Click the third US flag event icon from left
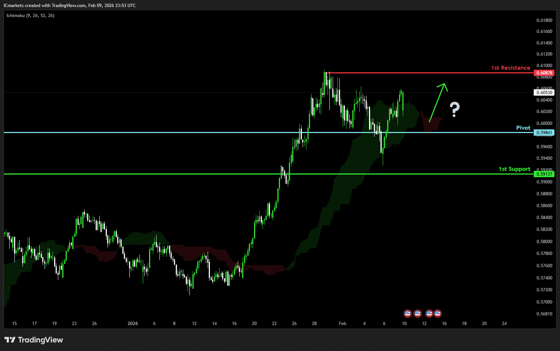The height and width of the screenshot is (351, 560). click(x=429, y=314)
